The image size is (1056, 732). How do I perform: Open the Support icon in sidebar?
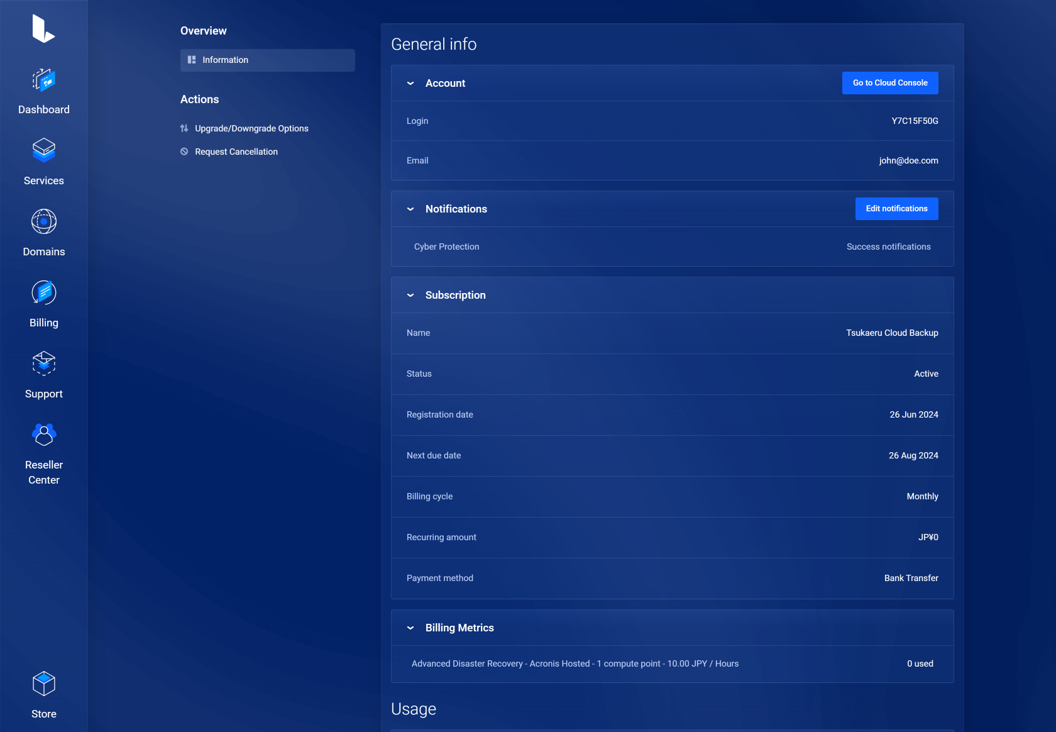tap(44, 363)
